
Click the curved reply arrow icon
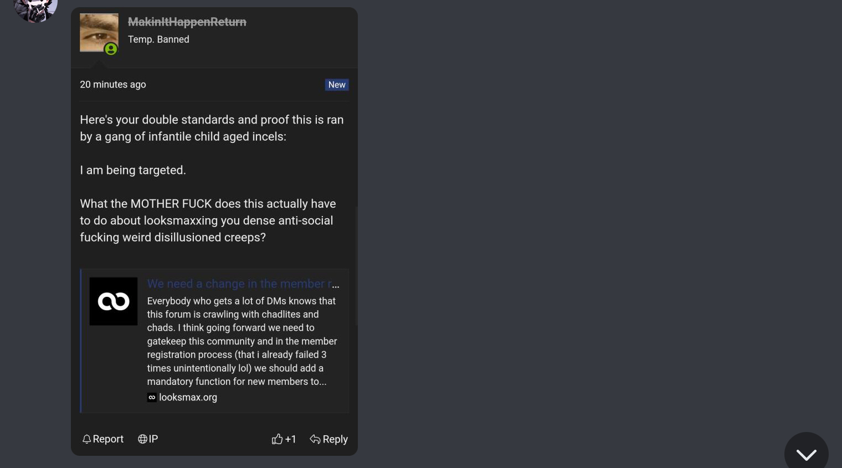coord(315,439)
